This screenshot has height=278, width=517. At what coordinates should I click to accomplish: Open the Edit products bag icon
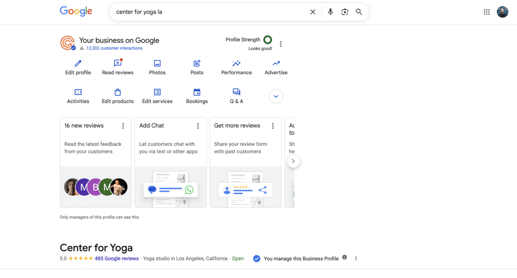[x=118, y=92]
